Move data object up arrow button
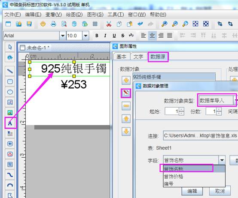238x198 pixels. click(x=126, y=119)
